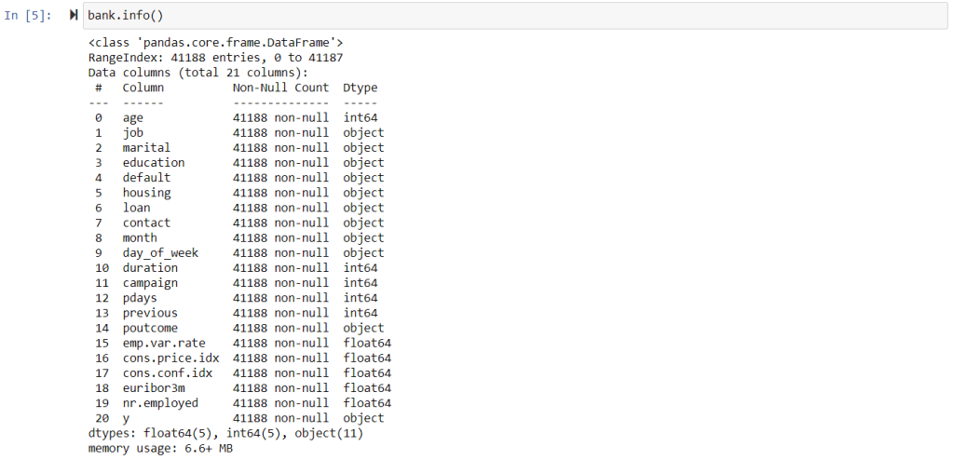Click the run cell icon beside In [5]
This screenshot has height=460, width=953.
point(74,17)
